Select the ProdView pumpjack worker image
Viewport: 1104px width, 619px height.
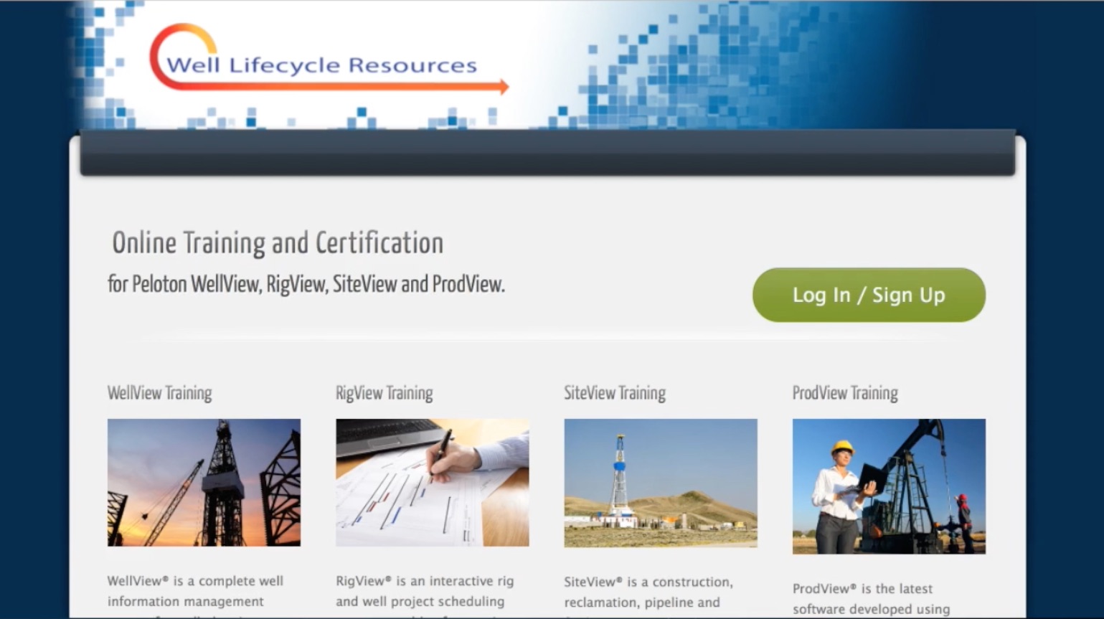[x=888, y=486]
